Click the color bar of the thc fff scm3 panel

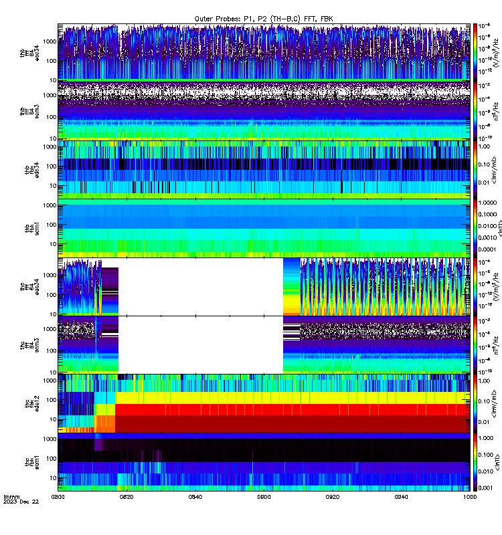point(475,345)
